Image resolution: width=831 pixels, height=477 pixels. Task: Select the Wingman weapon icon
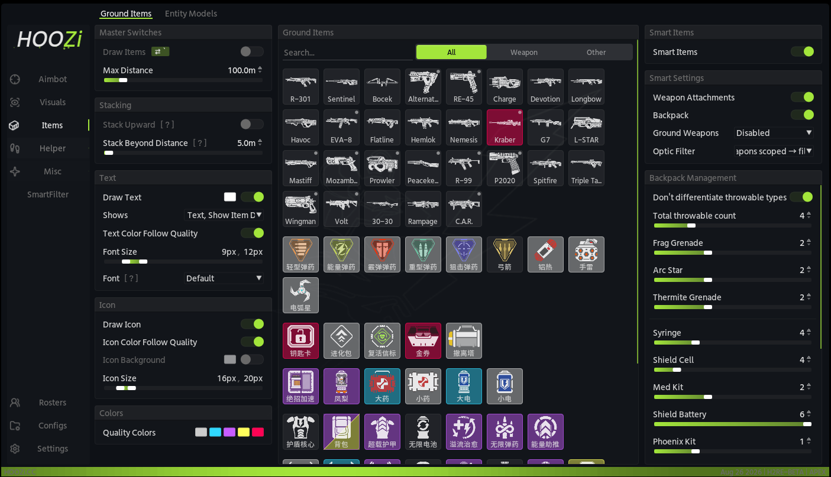pyautogui.click(x=300, y=209)
